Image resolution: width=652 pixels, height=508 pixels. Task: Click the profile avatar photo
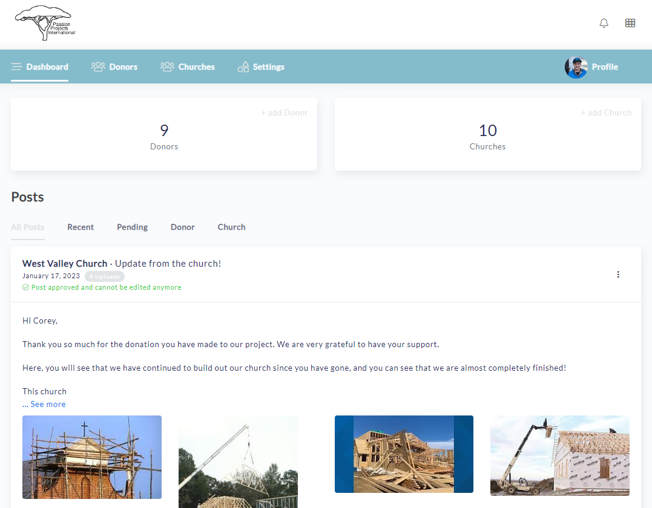(576, 67)
